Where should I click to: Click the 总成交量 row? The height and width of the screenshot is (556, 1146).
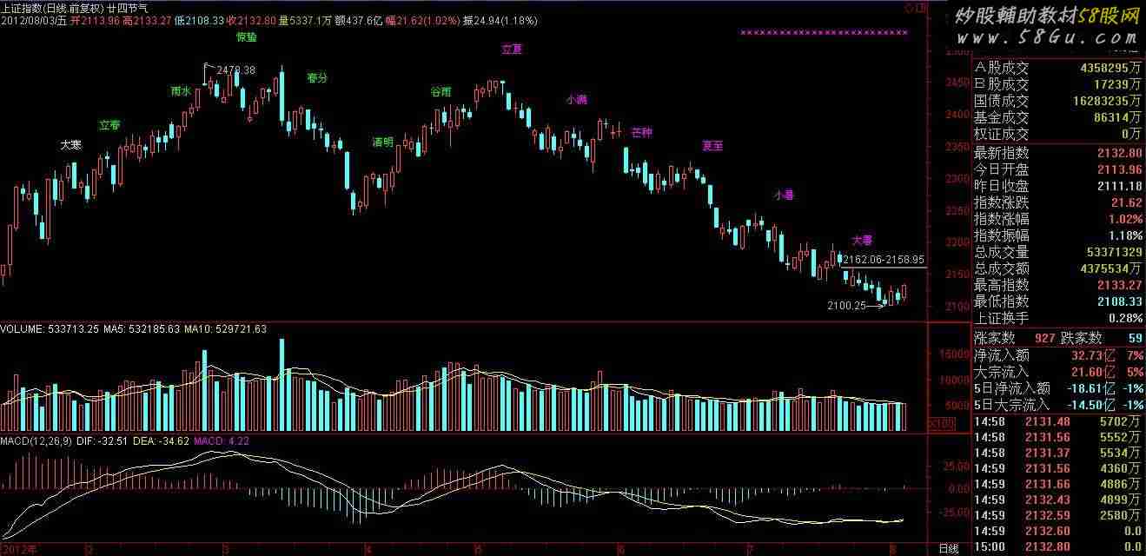point(1058,252)
